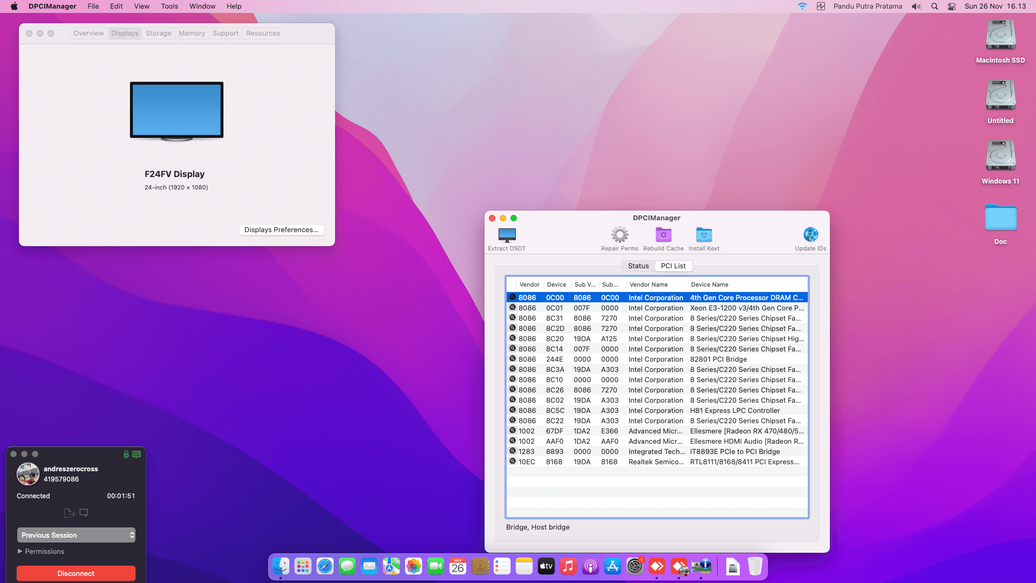Screen dimensions: 1036x583
Task: Switch to the Overview tab
Action: pos(88,33)
